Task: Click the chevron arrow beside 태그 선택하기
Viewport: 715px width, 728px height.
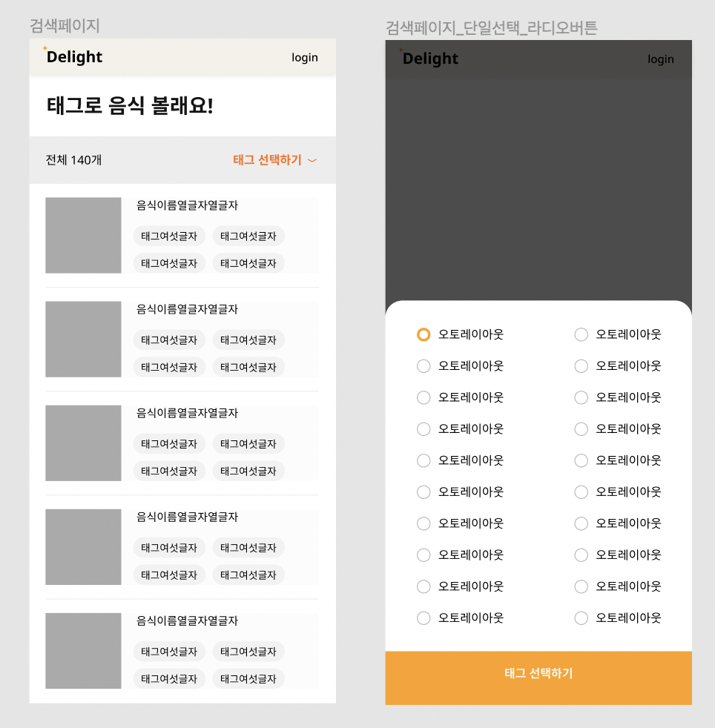Action: coord(312,160)
